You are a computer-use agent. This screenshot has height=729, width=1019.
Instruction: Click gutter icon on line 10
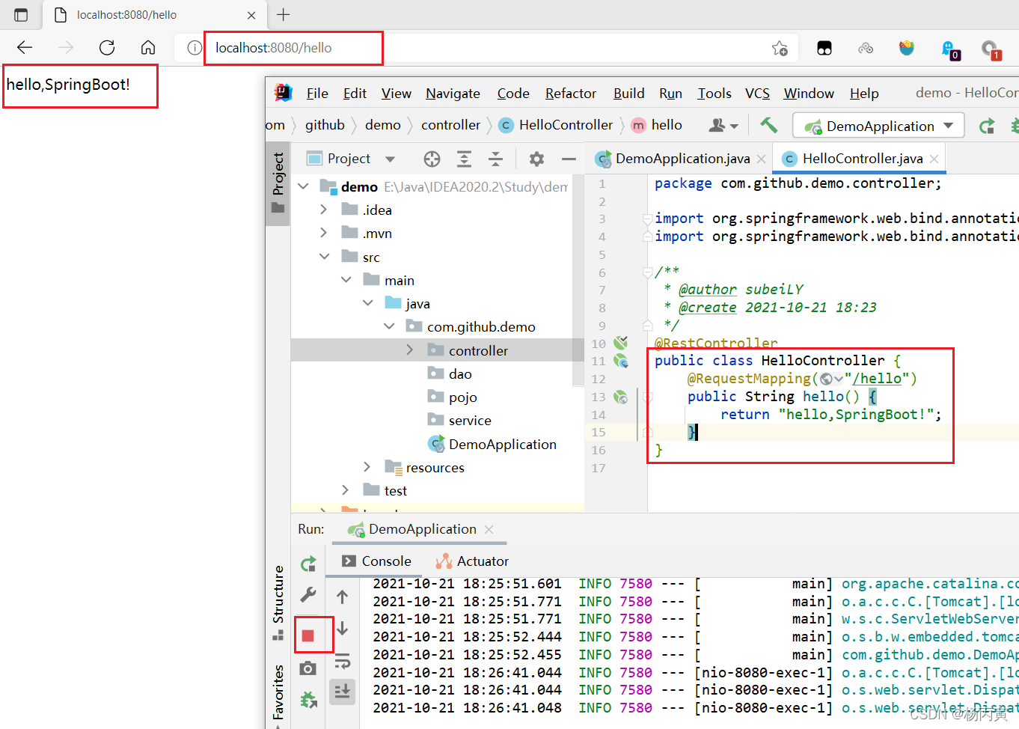coord(620,343)
